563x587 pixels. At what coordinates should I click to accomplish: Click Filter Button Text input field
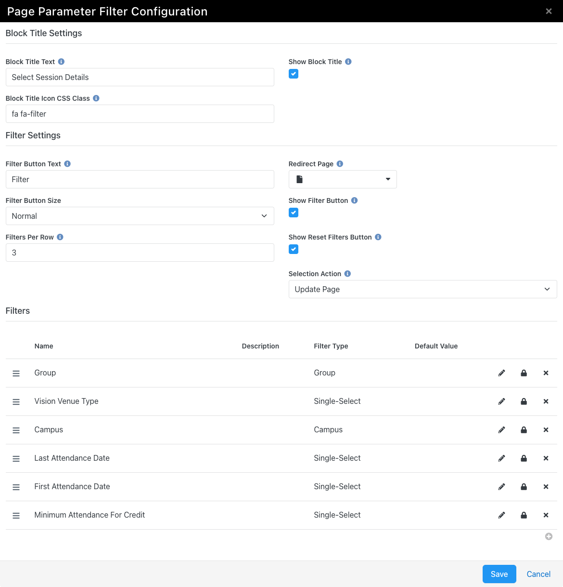pos(140,179)
